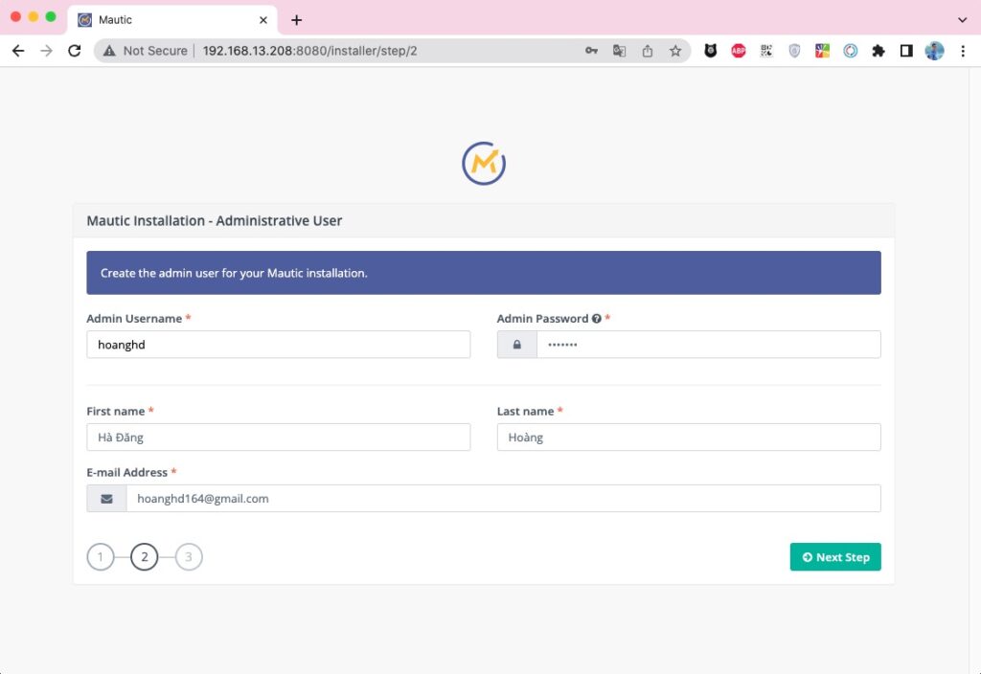Click the translate page icon
Viewport: 981px width, 674px height.
point(620,51)
